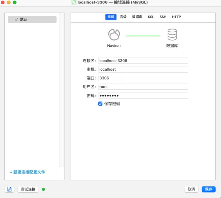Select the 默认 connection profile
This screenshot has width=221, height=198.
[32, 19]
